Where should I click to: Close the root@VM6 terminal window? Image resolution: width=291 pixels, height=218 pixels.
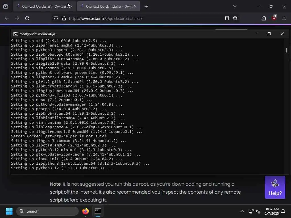(282, 34)
